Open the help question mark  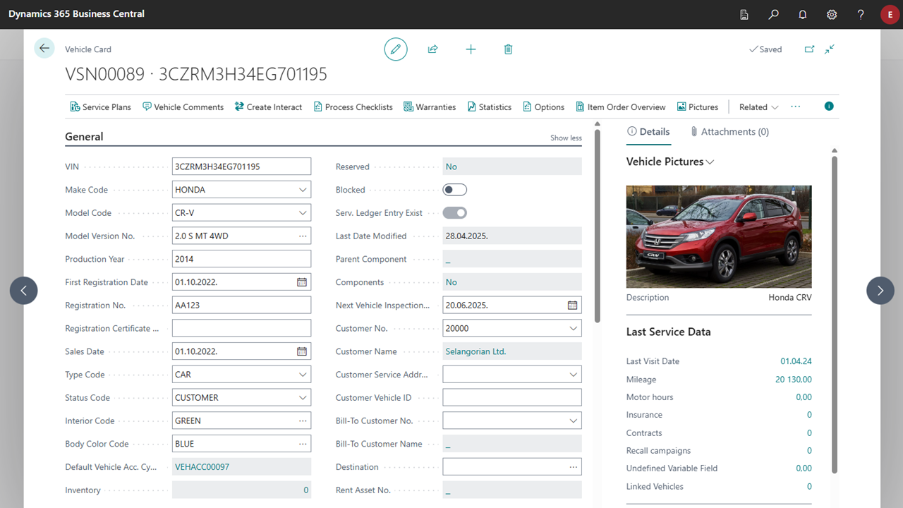(x=861, y=14)
